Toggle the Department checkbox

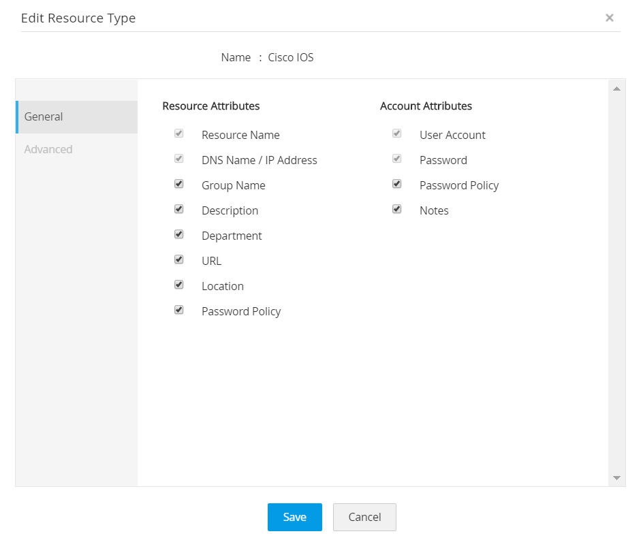(178, 234)
